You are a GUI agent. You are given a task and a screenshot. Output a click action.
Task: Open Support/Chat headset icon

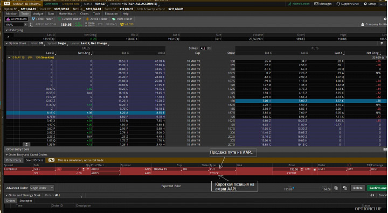point(338,4)
